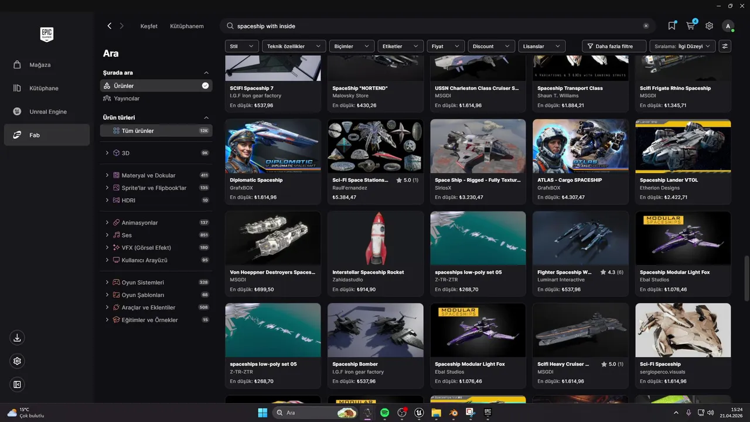Image resolution: width=750 pixels, height=422 pixels.
Task: Open the sidebar settings gear icon
Action: coord(17,361)
